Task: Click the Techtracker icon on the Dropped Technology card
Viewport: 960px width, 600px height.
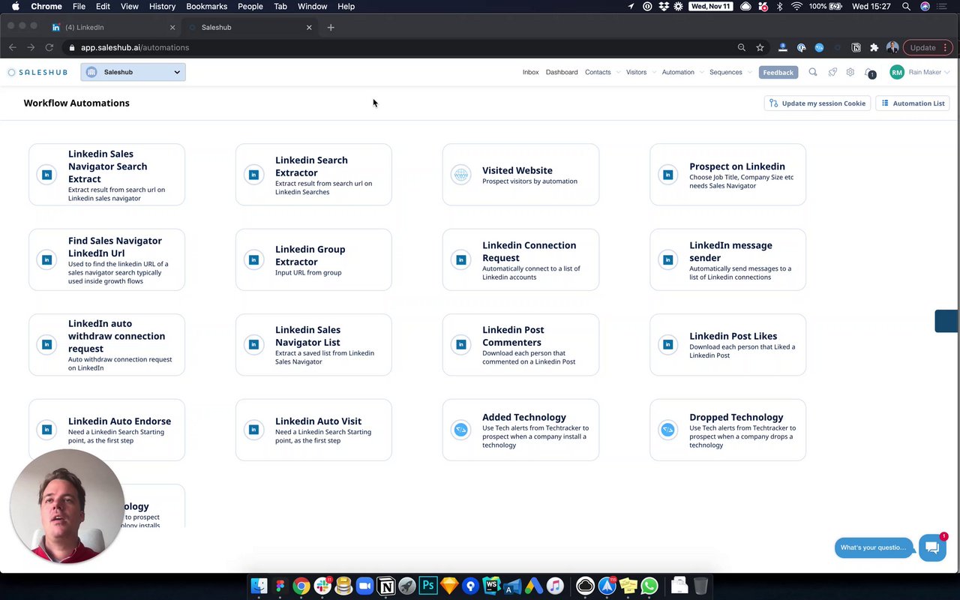Action: [667, 430]
